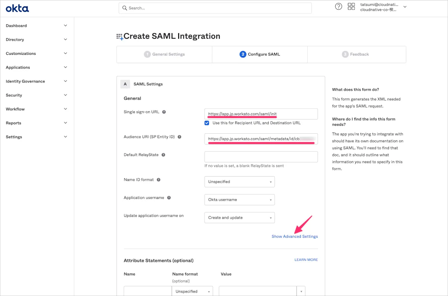Click help icon beside Single sign-on URL

pyautogui.click(x=164, y=112)
